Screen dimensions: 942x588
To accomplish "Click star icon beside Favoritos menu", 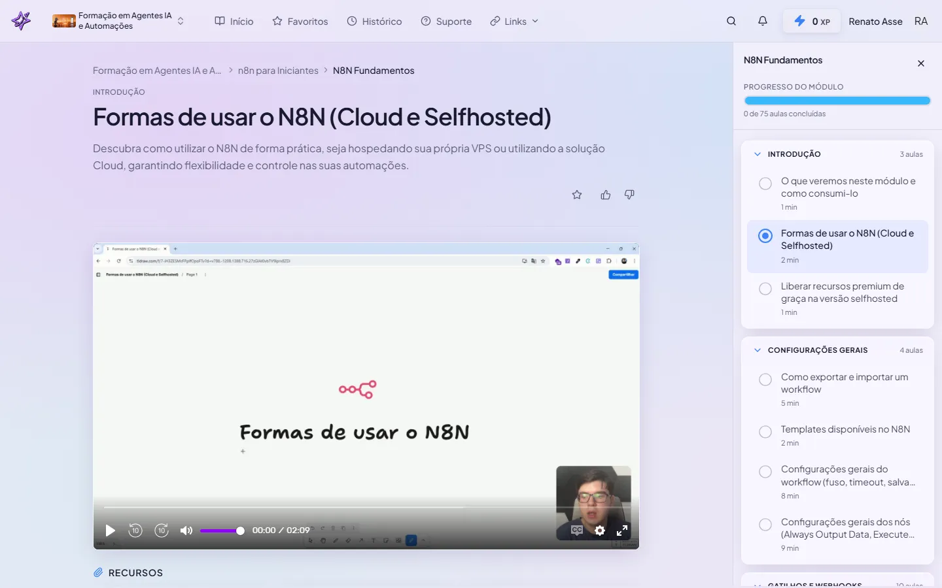I will [277, 21].
